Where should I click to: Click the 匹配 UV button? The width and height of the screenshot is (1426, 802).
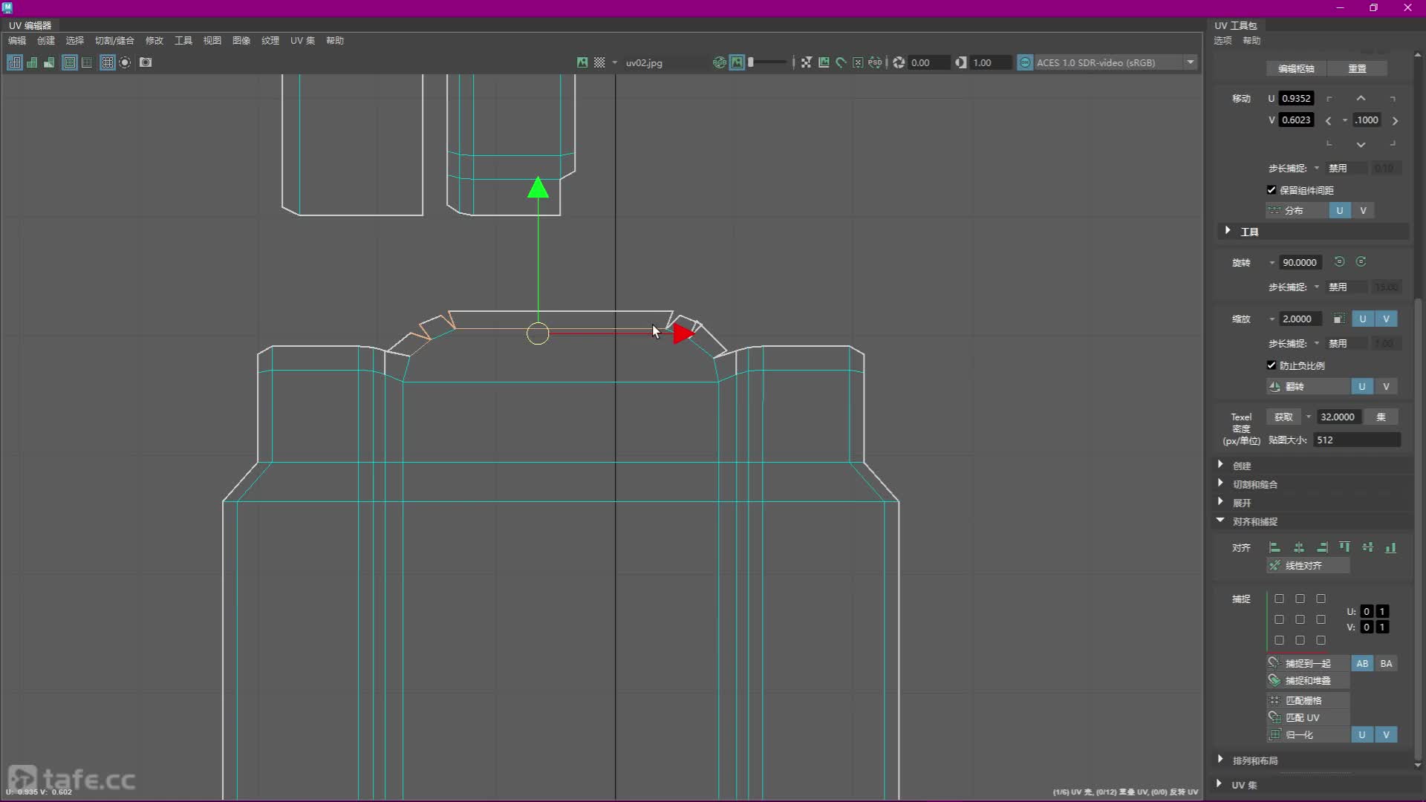[x=1307, y=717]
